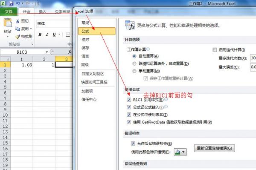Select Customize Ribbon (自定义功能区) option
The height and width of the screenshot is (170, 256).
[x=97, y=74]
